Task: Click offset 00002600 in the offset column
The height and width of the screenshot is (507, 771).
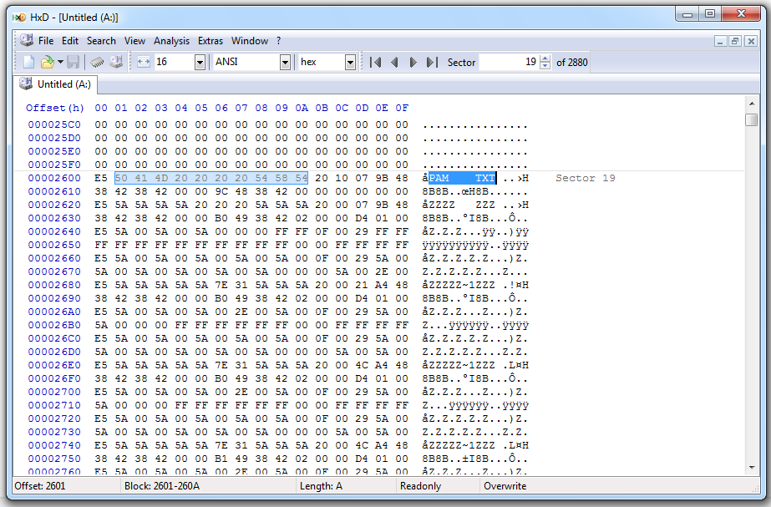Action: (x=54, y=178)
